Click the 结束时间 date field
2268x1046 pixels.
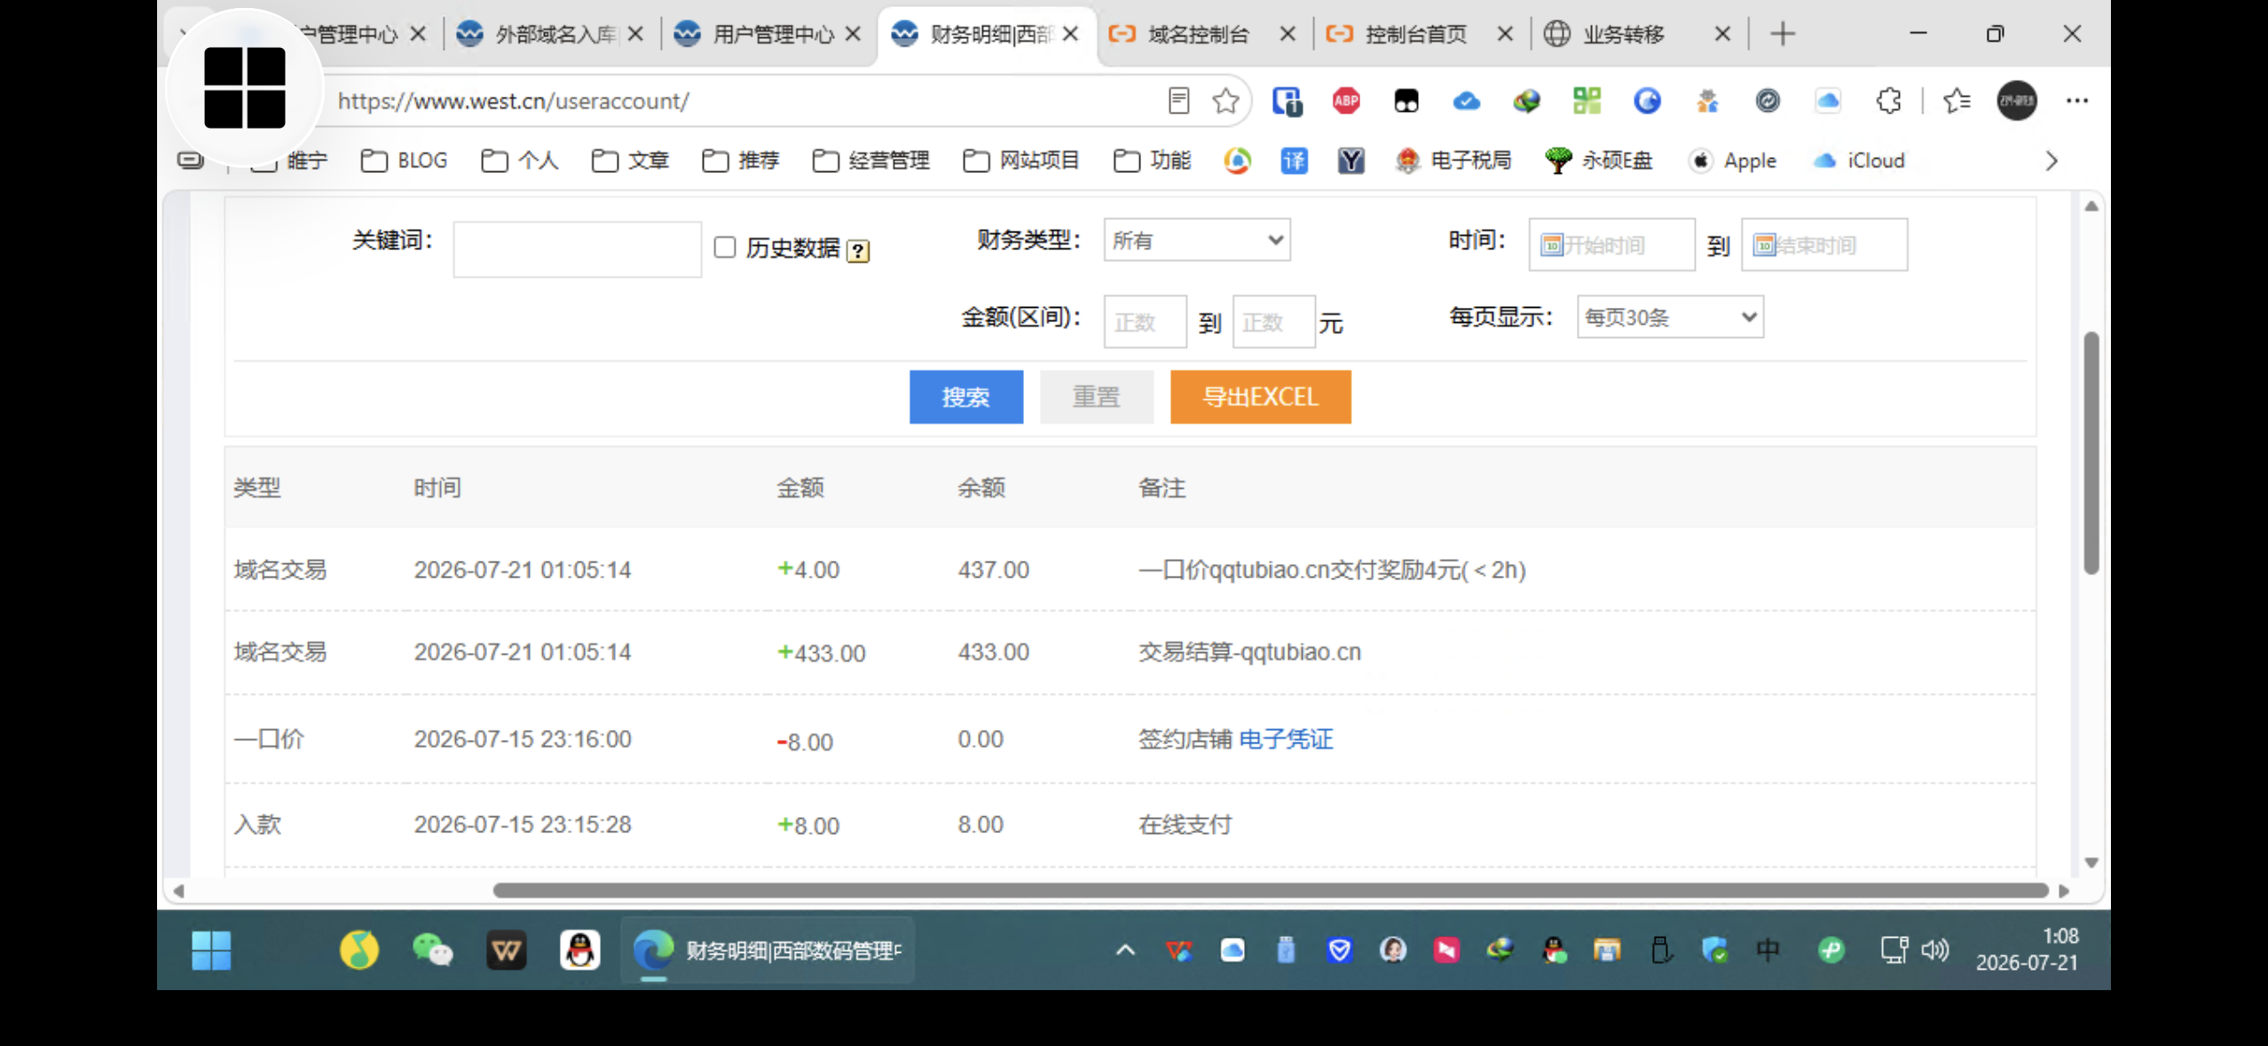(x=1824, y=245)
